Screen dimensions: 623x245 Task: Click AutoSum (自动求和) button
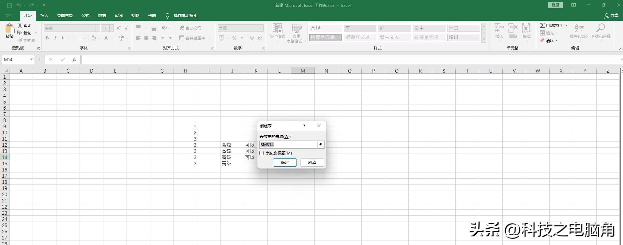(x=551, y=25)
